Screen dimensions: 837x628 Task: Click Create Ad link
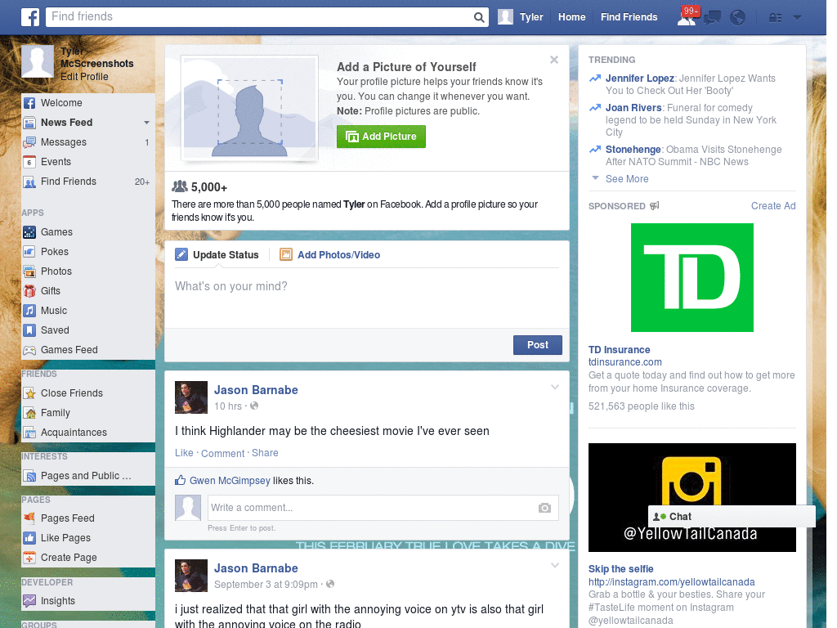tap(773, 205)
